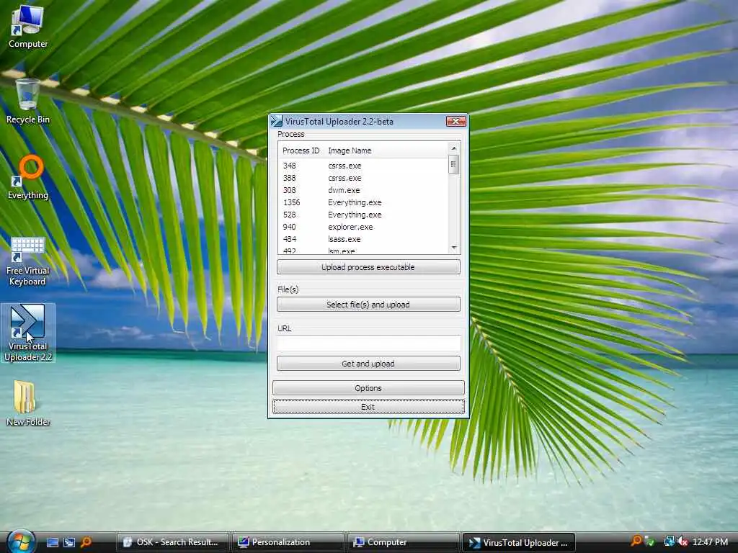Switch to Computer taskbar window
738x553 pixels.
(x=404, y=542)
